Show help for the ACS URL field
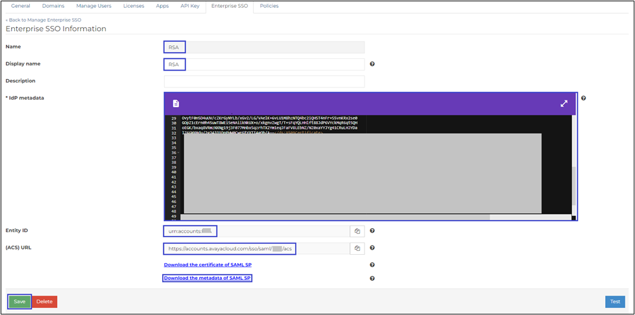 pos(372,248)
